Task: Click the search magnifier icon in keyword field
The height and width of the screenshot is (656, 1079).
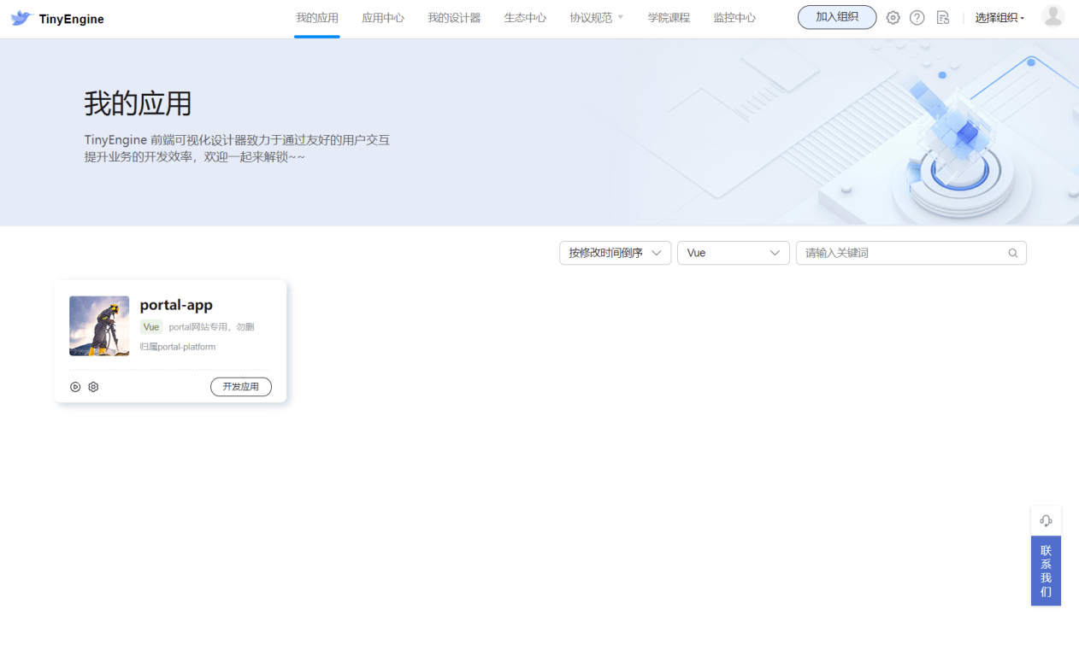Action: click(x=1012, y=253)
